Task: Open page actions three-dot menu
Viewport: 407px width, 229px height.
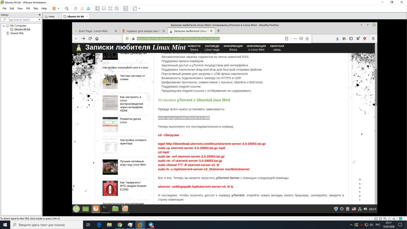Action: coord(295,38)
